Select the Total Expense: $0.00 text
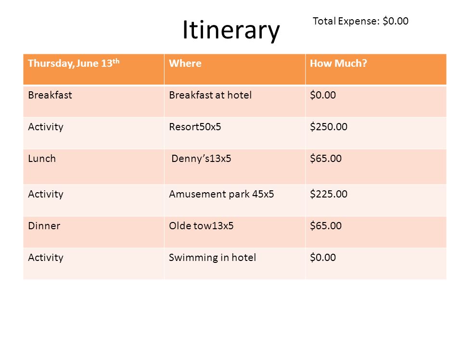This screenshot has height=346, width=462. pyautogui.click(x=360, y=21)
